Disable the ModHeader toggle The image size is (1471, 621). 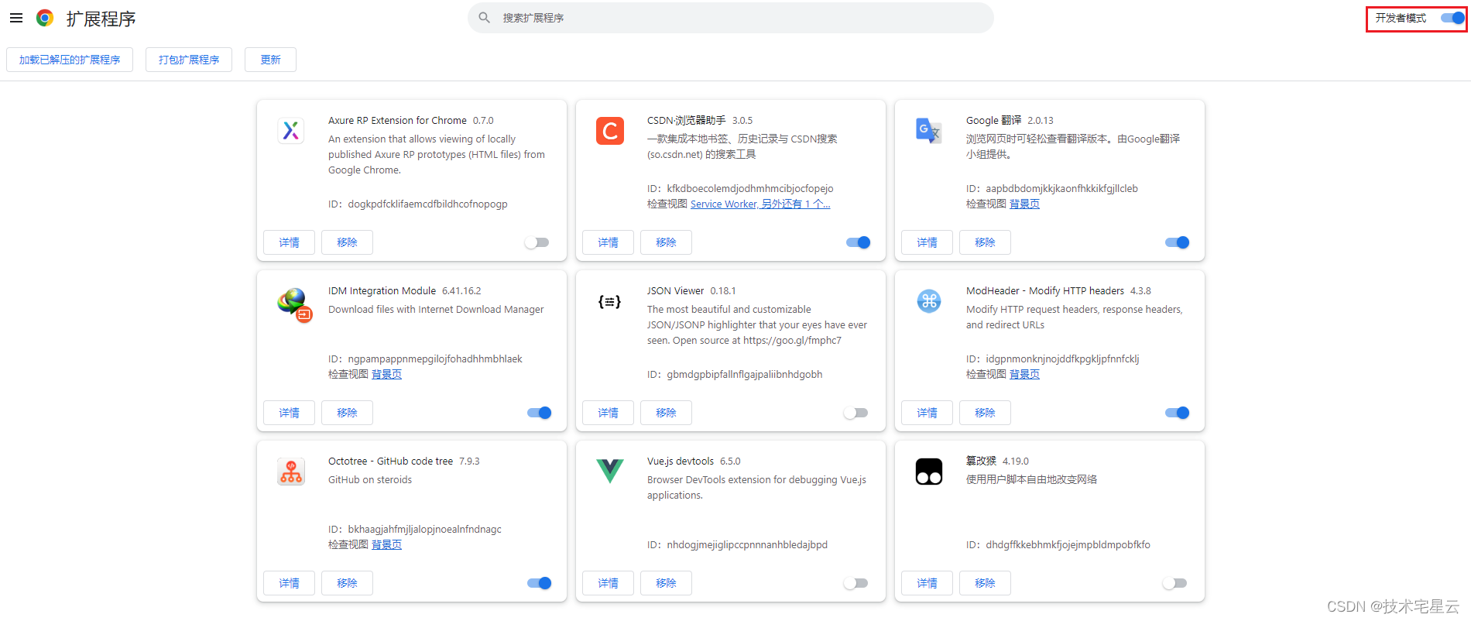[x=1177, y=413]
